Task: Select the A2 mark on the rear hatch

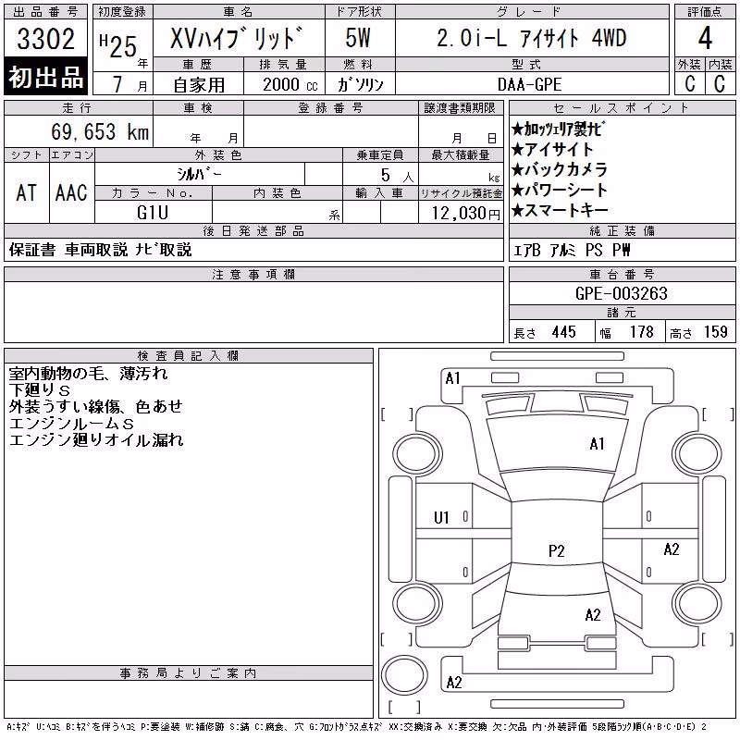Action: click(593, 615)
